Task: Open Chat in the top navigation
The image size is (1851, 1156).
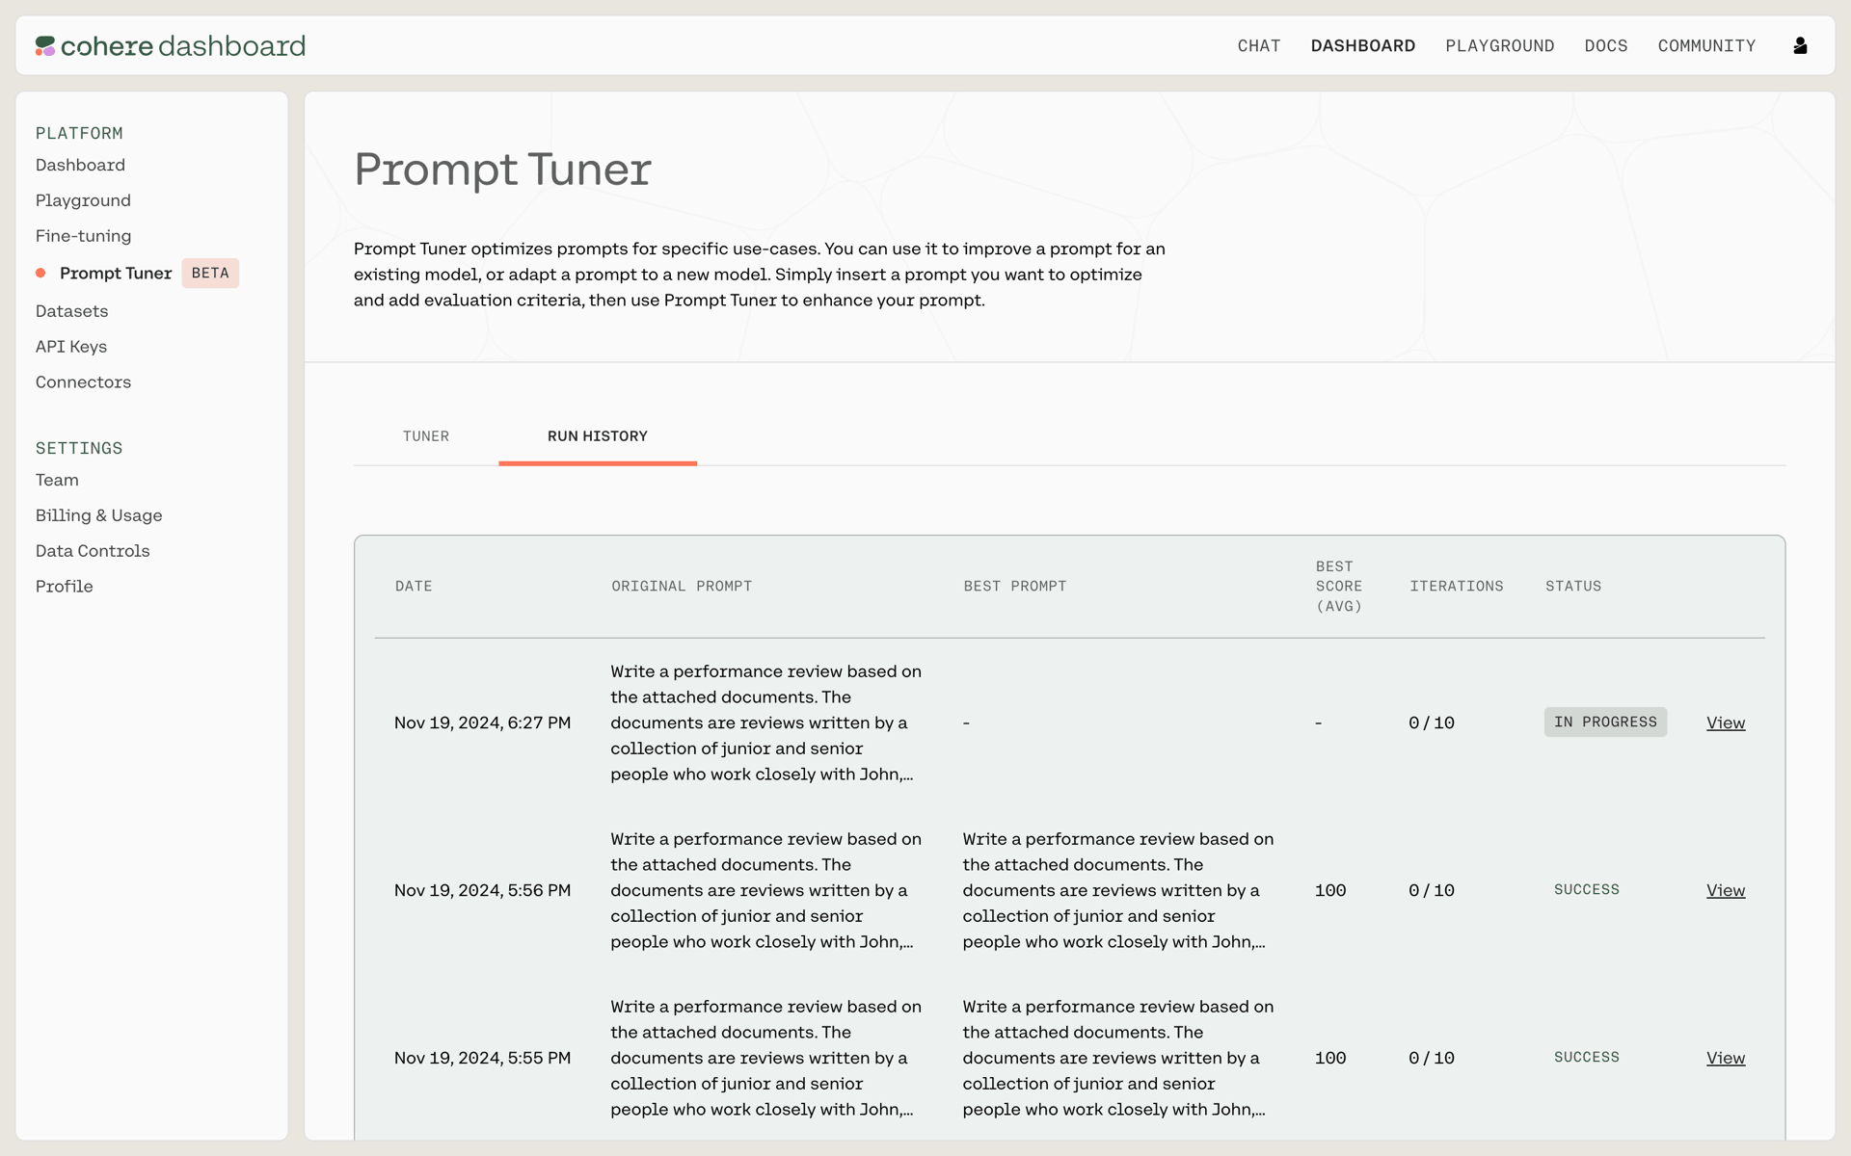Action: 1259,45
